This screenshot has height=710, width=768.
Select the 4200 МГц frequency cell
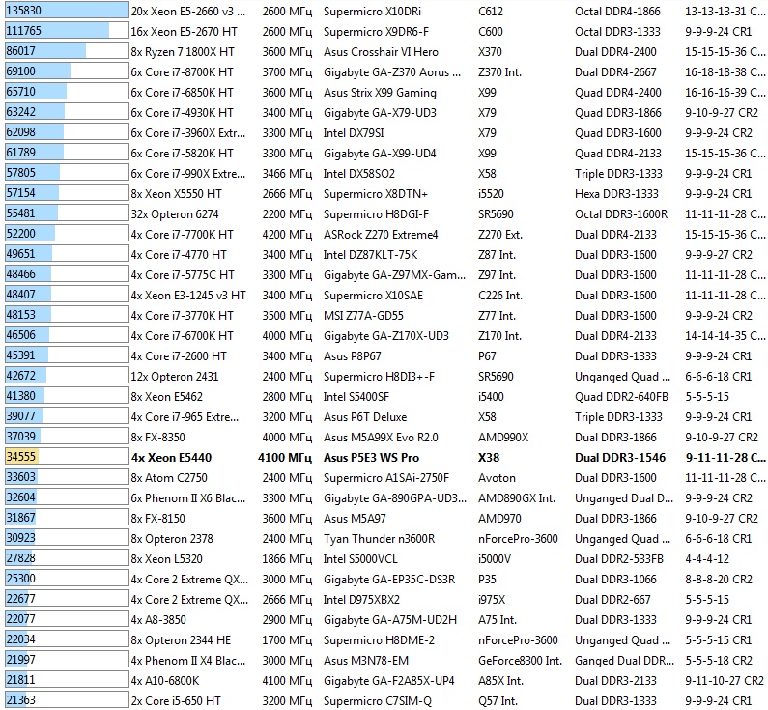287,234
